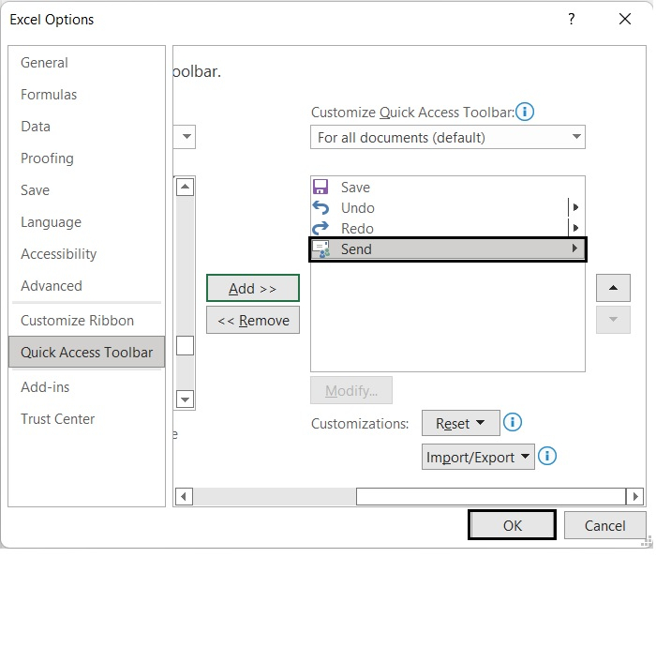Click info icon next to Import/Export
The image size is (656, 663).
[547, 457]
